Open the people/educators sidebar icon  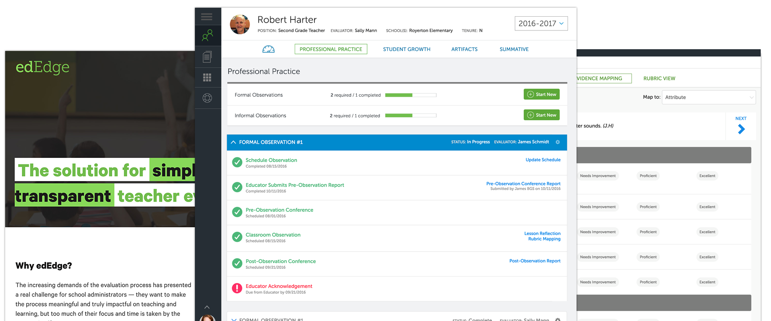tap(208, 35)
